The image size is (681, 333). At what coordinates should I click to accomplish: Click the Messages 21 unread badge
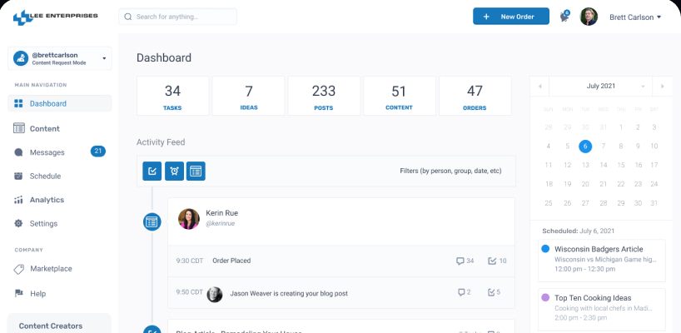97,151
